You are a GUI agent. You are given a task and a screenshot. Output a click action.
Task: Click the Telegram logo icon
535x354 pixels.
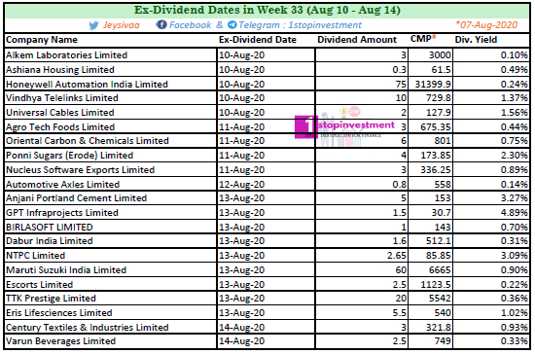point(232,24)
